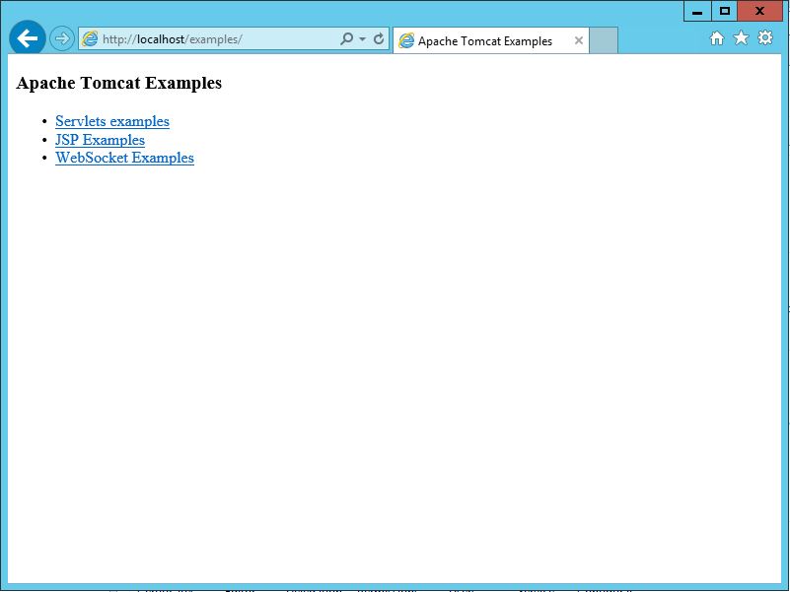Open the JSP Examples link

[101, 140]
